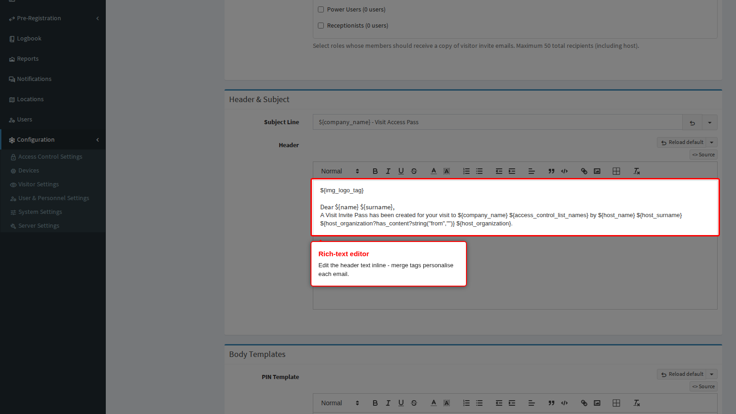Insert ordered list in Header editor
Screen dimensions: 736x414
tap(466, 171)
